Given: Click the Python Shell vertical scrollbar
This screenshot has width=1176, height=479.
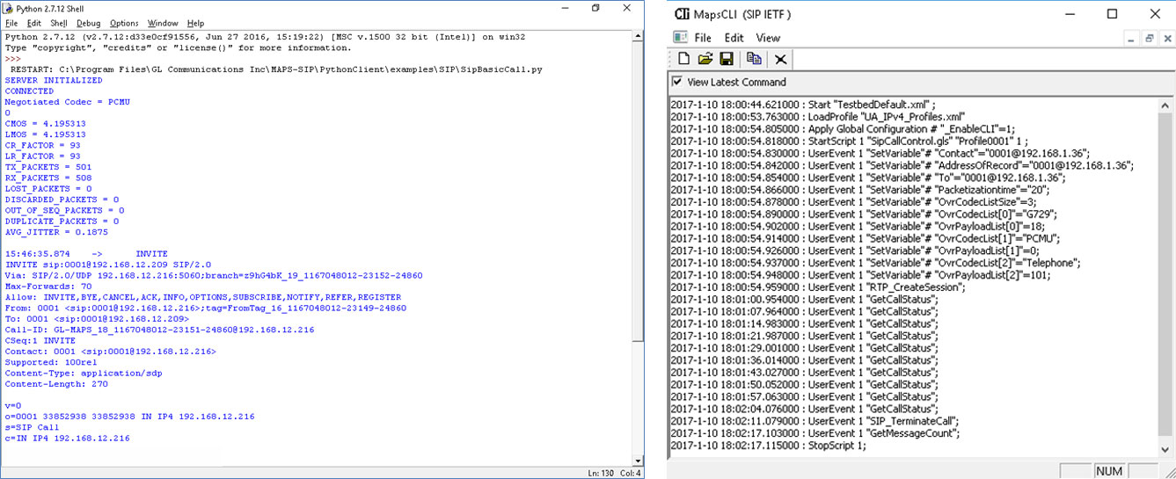Looking at the screenshot, I should (x=639, y=248).
